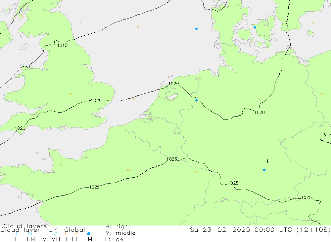Click the 1025 isobar label over northwest France
331x242 pixels.
(x=94, y=187)
